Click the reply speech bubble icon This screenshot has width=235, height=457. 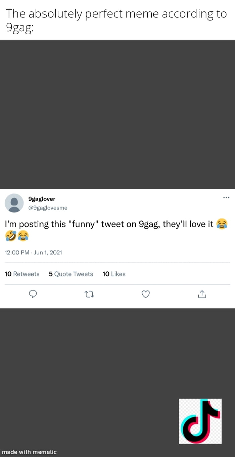[x=33, y=294]
